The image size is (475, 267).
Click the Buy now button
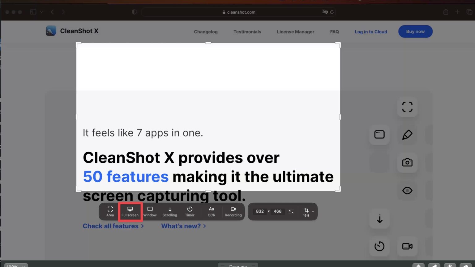coord(415,31)
